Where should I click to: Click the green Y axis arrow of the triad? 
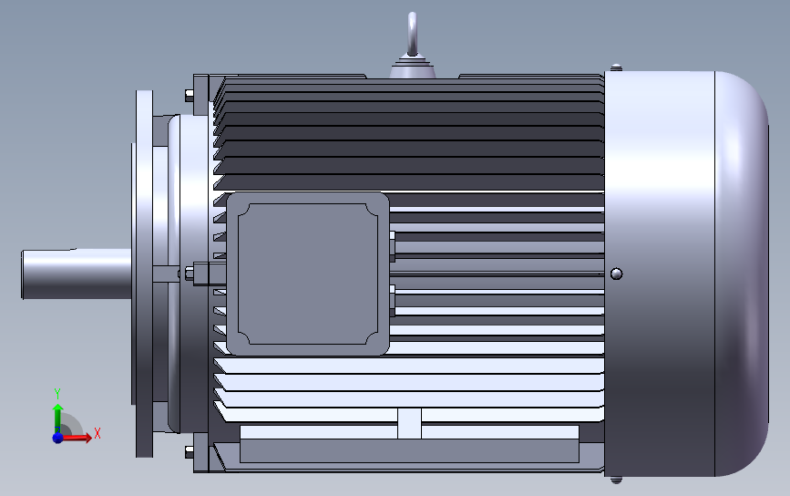coord(58,417)
